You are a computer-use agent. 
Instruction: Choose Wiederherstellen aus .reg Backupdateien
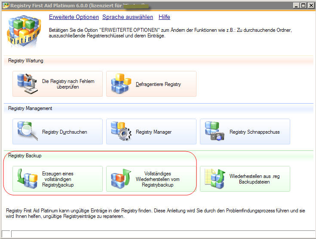[245, 179]
